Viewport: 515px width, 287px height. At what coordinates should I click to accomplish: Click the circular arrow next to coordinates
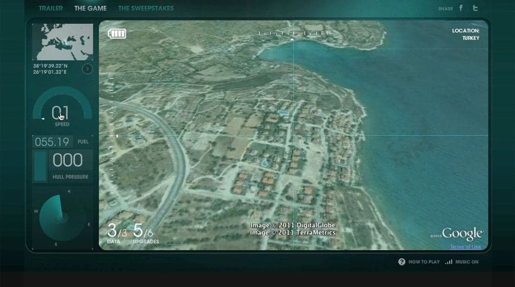coord(87,69)
